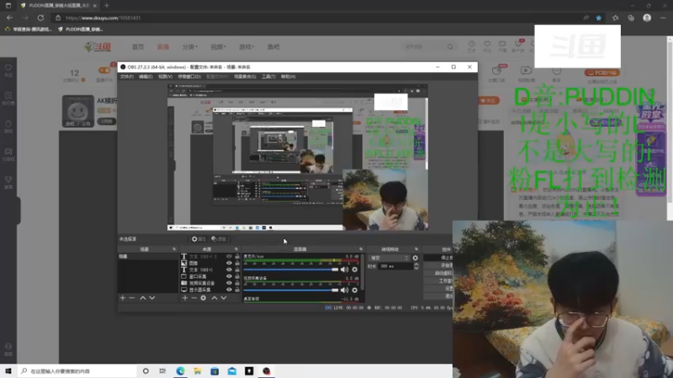Go to 首页 on the Douyu nav

point(138,47)
